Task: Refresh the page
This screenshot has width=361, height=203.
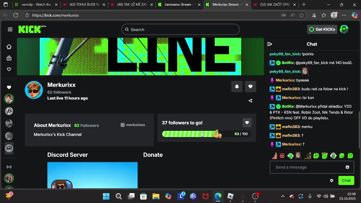Action: (16, 15)
